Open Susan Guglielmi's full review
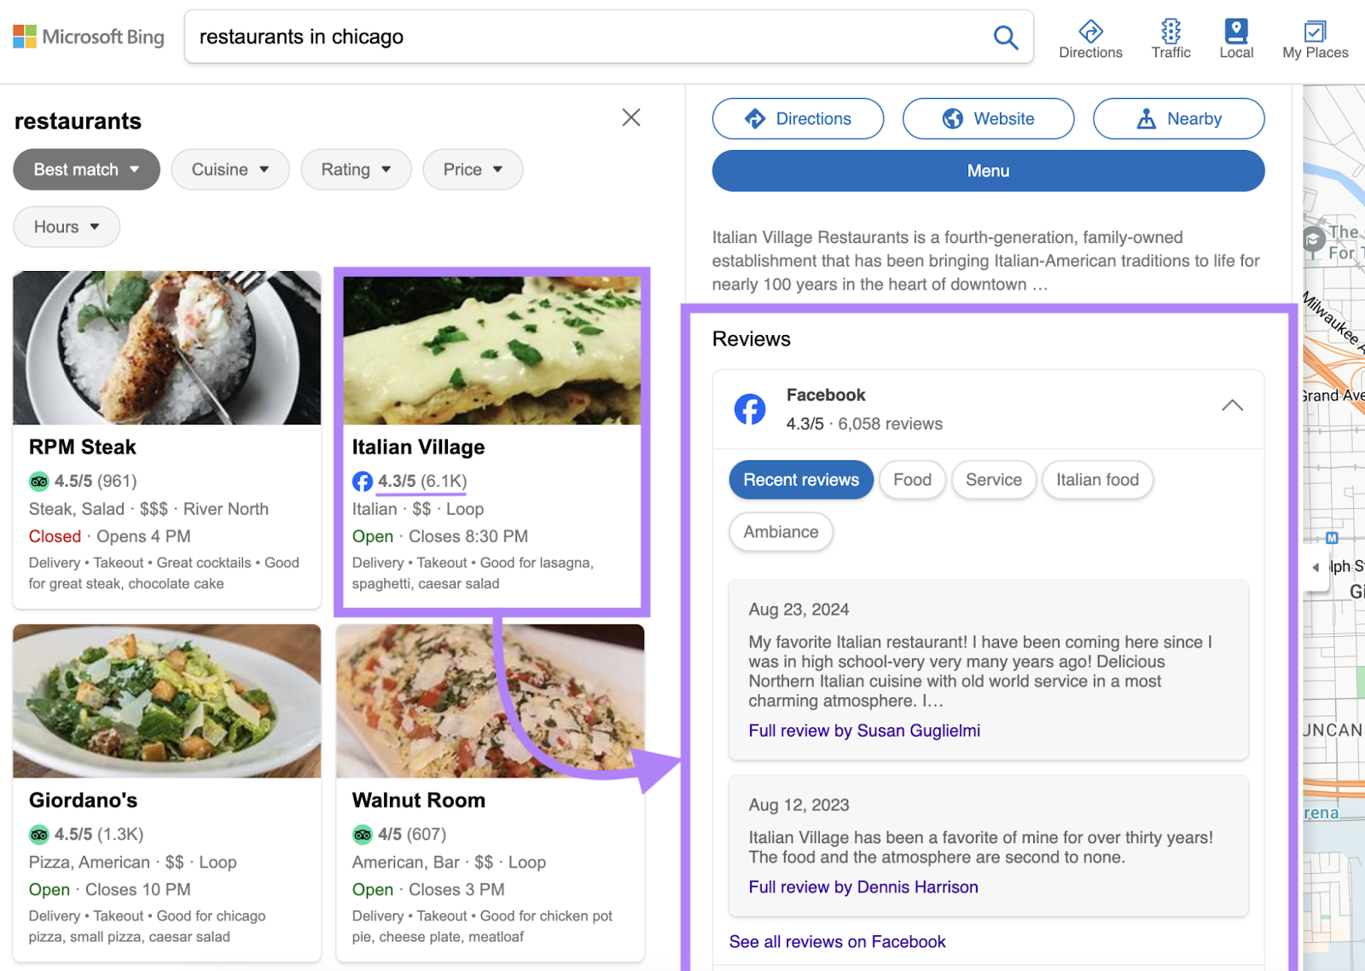The width and height of the screenshot is (1365, 971). coord(863,730)
